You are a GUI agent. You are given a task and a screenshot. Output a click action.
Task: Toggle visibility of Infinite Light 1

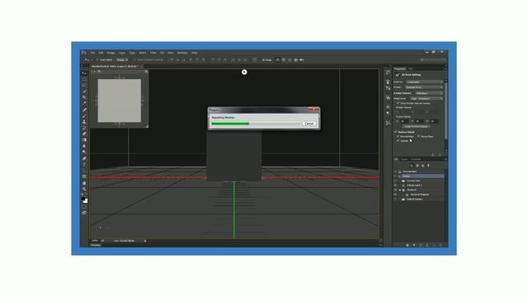coord(396,185)
